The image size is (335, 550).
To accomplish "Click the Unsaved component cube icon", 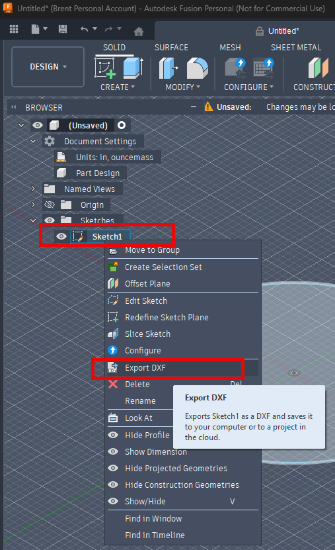I will click(x=54, y=125).
